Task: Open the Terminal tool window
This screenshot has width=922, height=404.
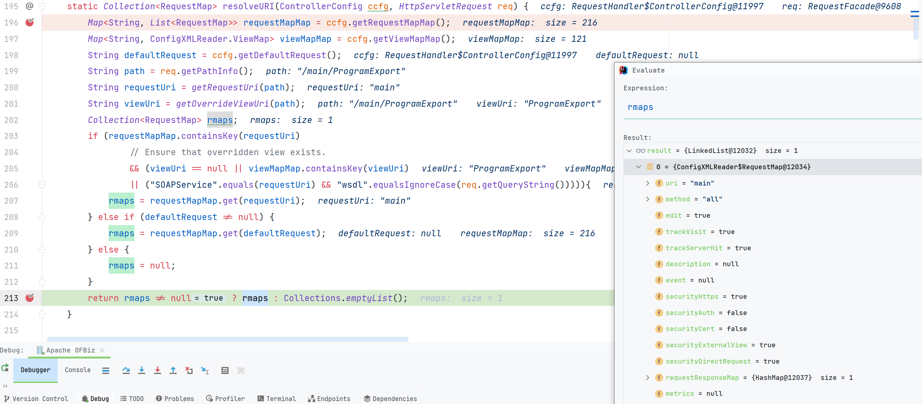Action: (x=277, y=398)
